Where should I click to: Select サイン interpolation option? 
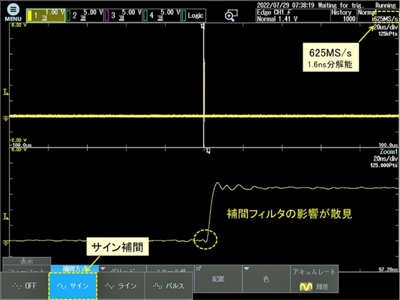click(73, 286)
